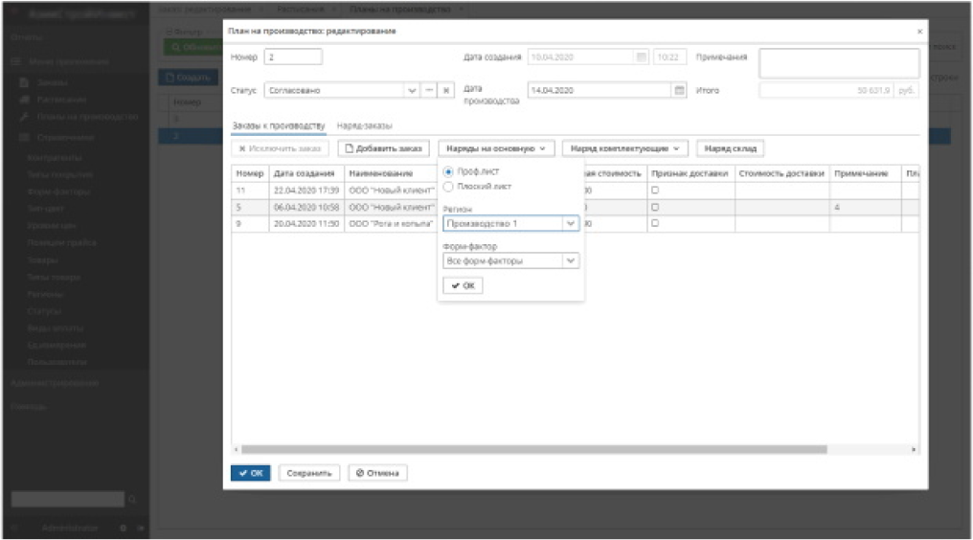Click the Наименование column header

pyautogui.click(x=391, y=173)
